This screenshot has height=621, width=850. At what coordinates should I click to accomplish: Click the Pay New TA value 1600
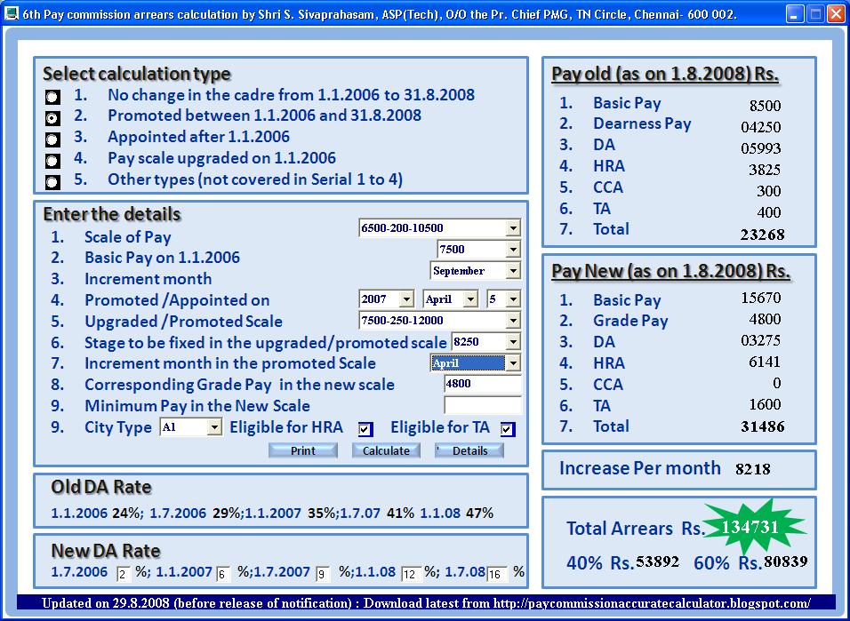tap(765, 404)
